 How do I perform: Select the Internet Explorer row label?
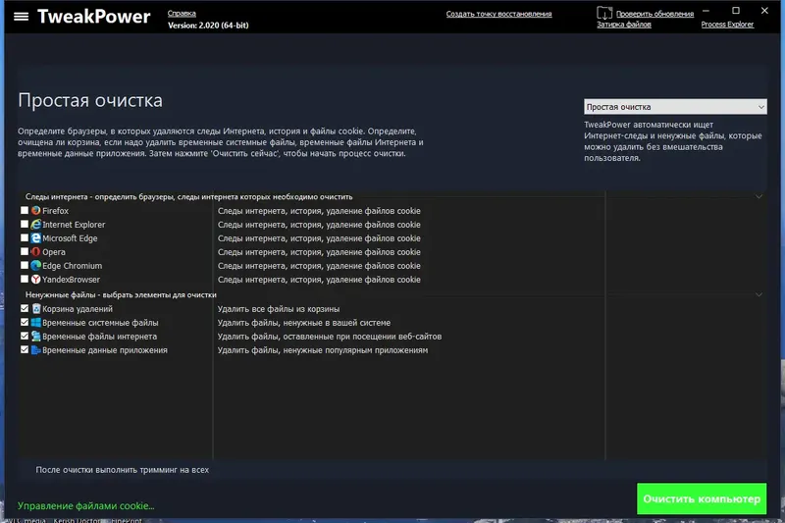(x=74, y=225)
